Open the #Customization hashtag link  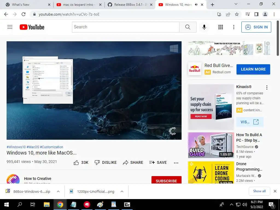point(51,147)
